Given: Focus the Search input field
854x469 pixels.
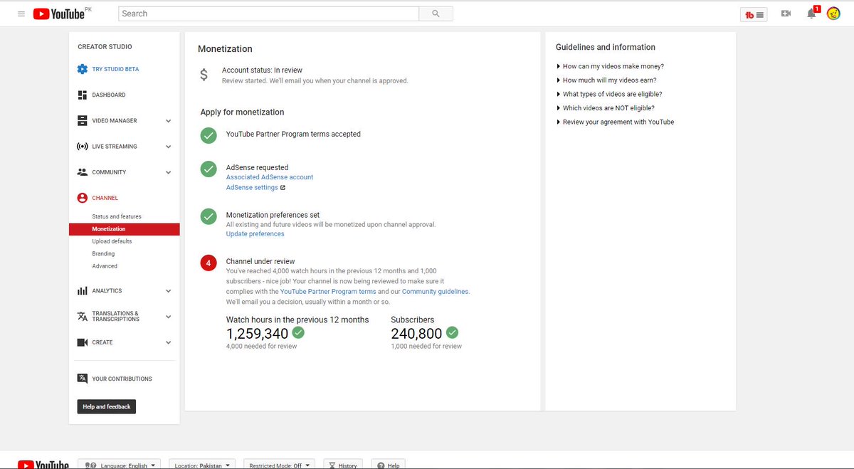Looking at the screenshot, I should click(268, 14).
